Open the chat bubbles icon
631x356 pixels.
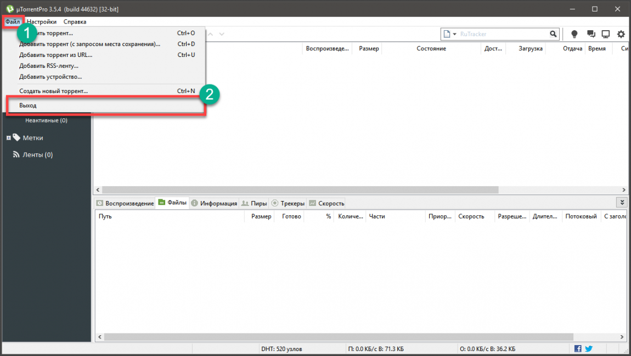(591, 34)
